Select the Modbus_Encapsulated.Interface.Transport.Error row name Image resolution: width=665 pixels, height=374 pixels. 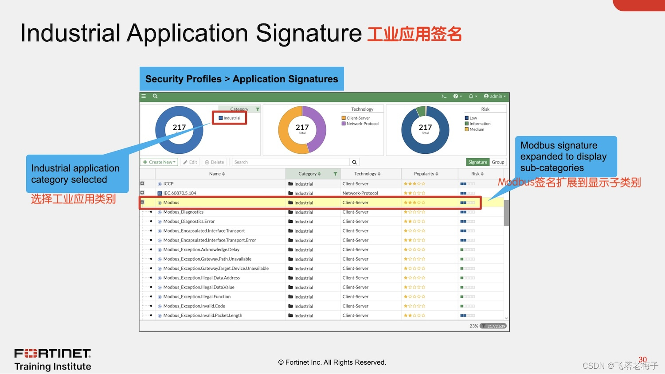210,240
